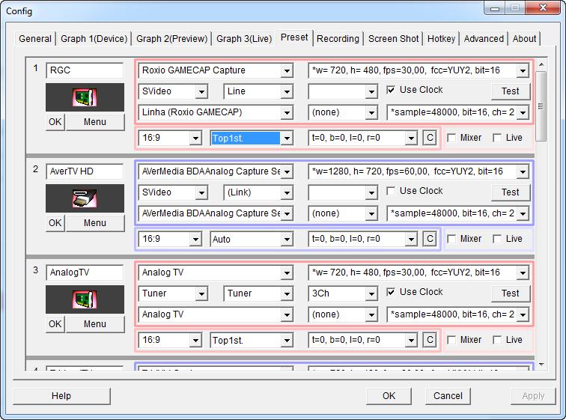The height and width of the screenshot is (420, 566).
Task: Open preset 1 video format dropdown w=720 h=480
Action: 419,70
